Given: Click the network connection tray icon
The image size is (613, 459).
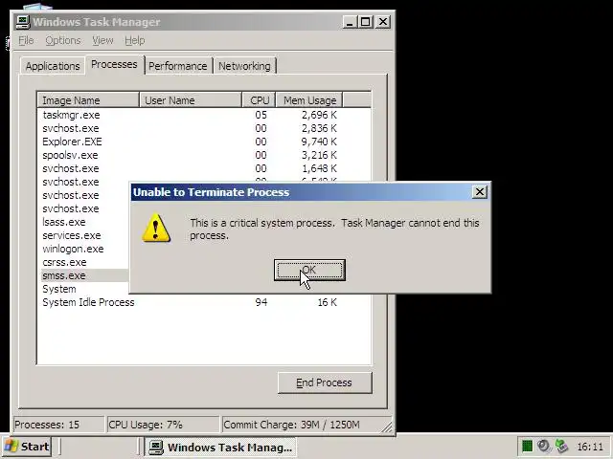Looking at the screenshot, I should (561, 446).
